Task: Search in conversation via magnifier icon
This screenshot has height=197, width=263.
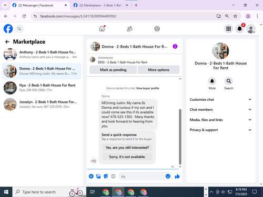Action: [229, 81]
